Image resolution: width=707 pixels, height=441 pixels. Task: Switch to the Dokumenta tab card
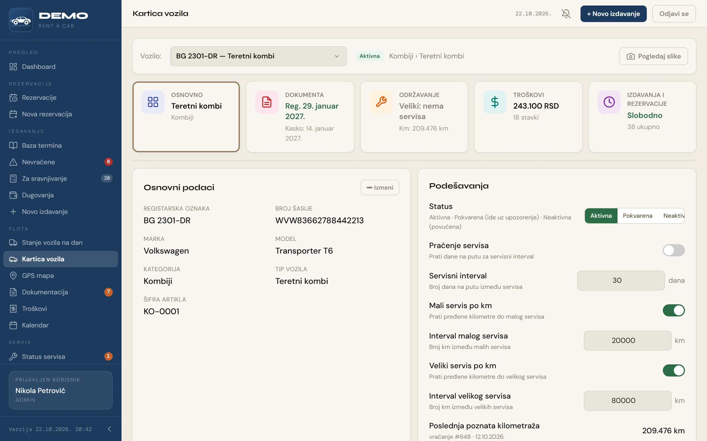click(300, 117)
